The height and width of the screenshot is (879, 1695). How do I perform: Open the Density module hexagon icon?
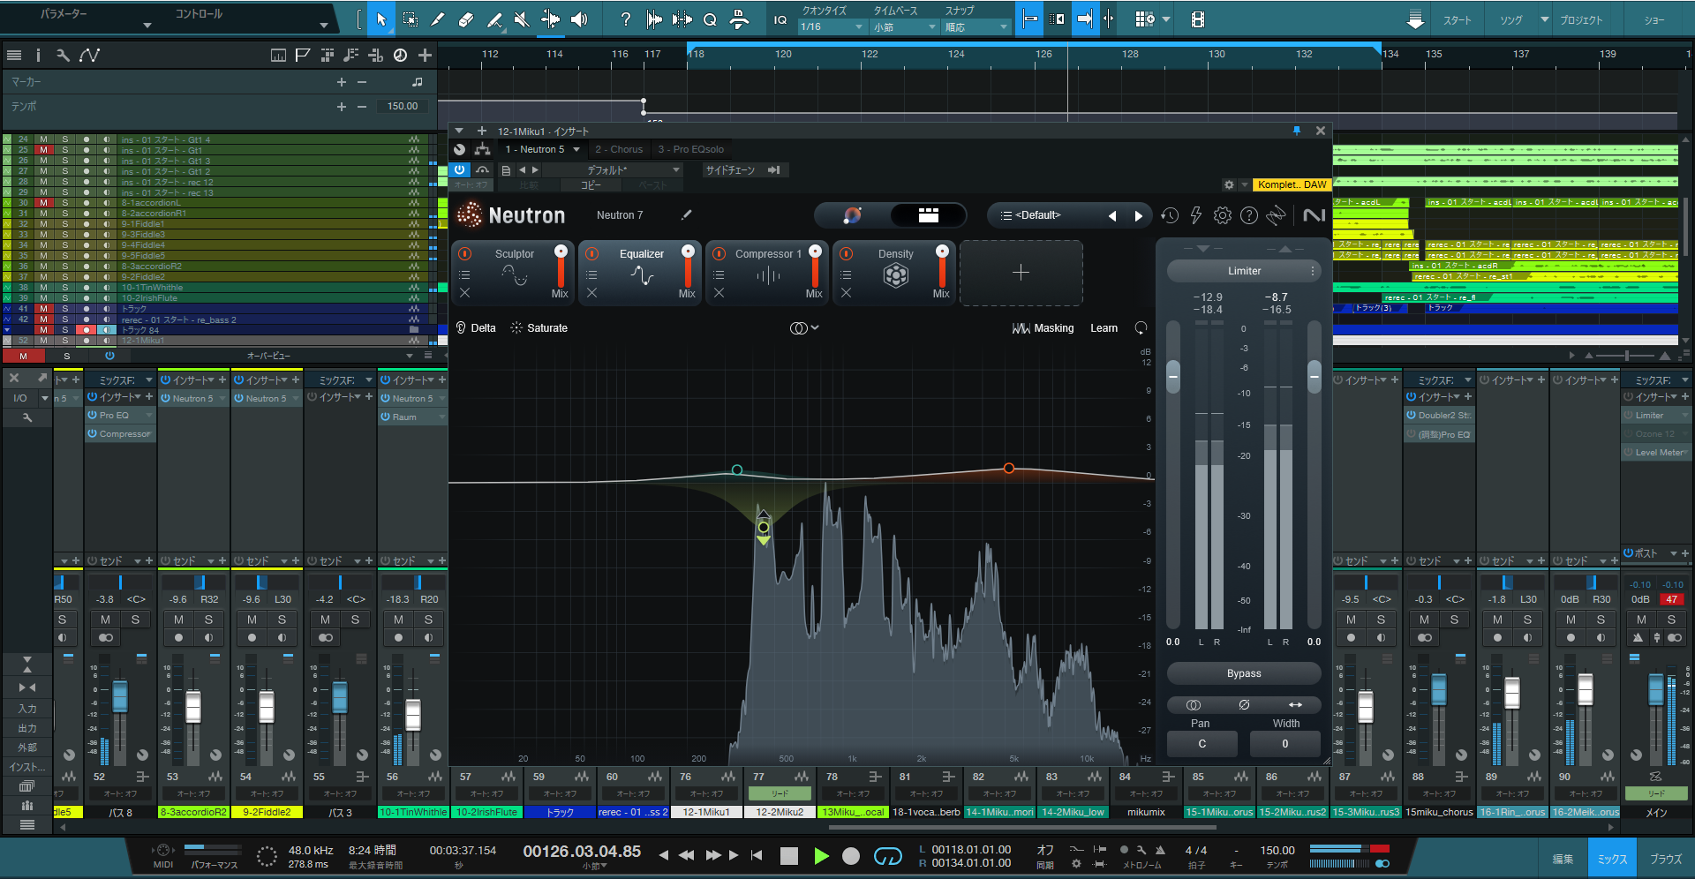click(x=896, y=276)
